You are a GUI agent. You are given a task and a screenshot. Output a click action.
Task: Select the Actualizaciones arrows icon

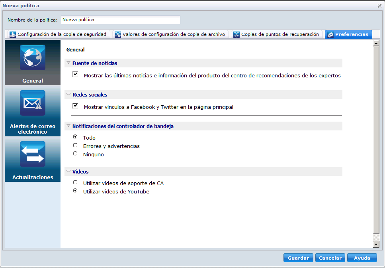33,154
